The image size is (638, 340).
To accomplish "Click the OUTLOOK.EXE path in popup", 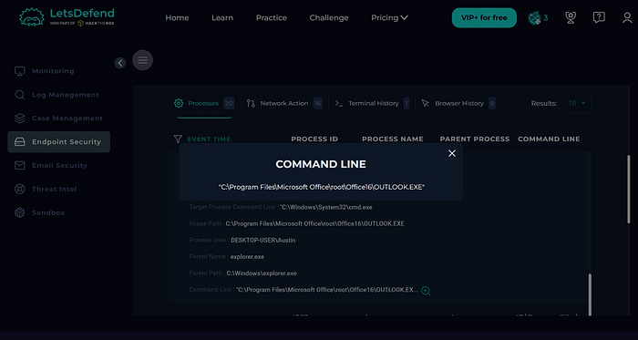I will click(322, 187).
